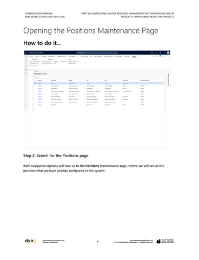Viewport: 199px width, 260px height.
Task: Click the notification bell icon
Action: click(156, 53)
